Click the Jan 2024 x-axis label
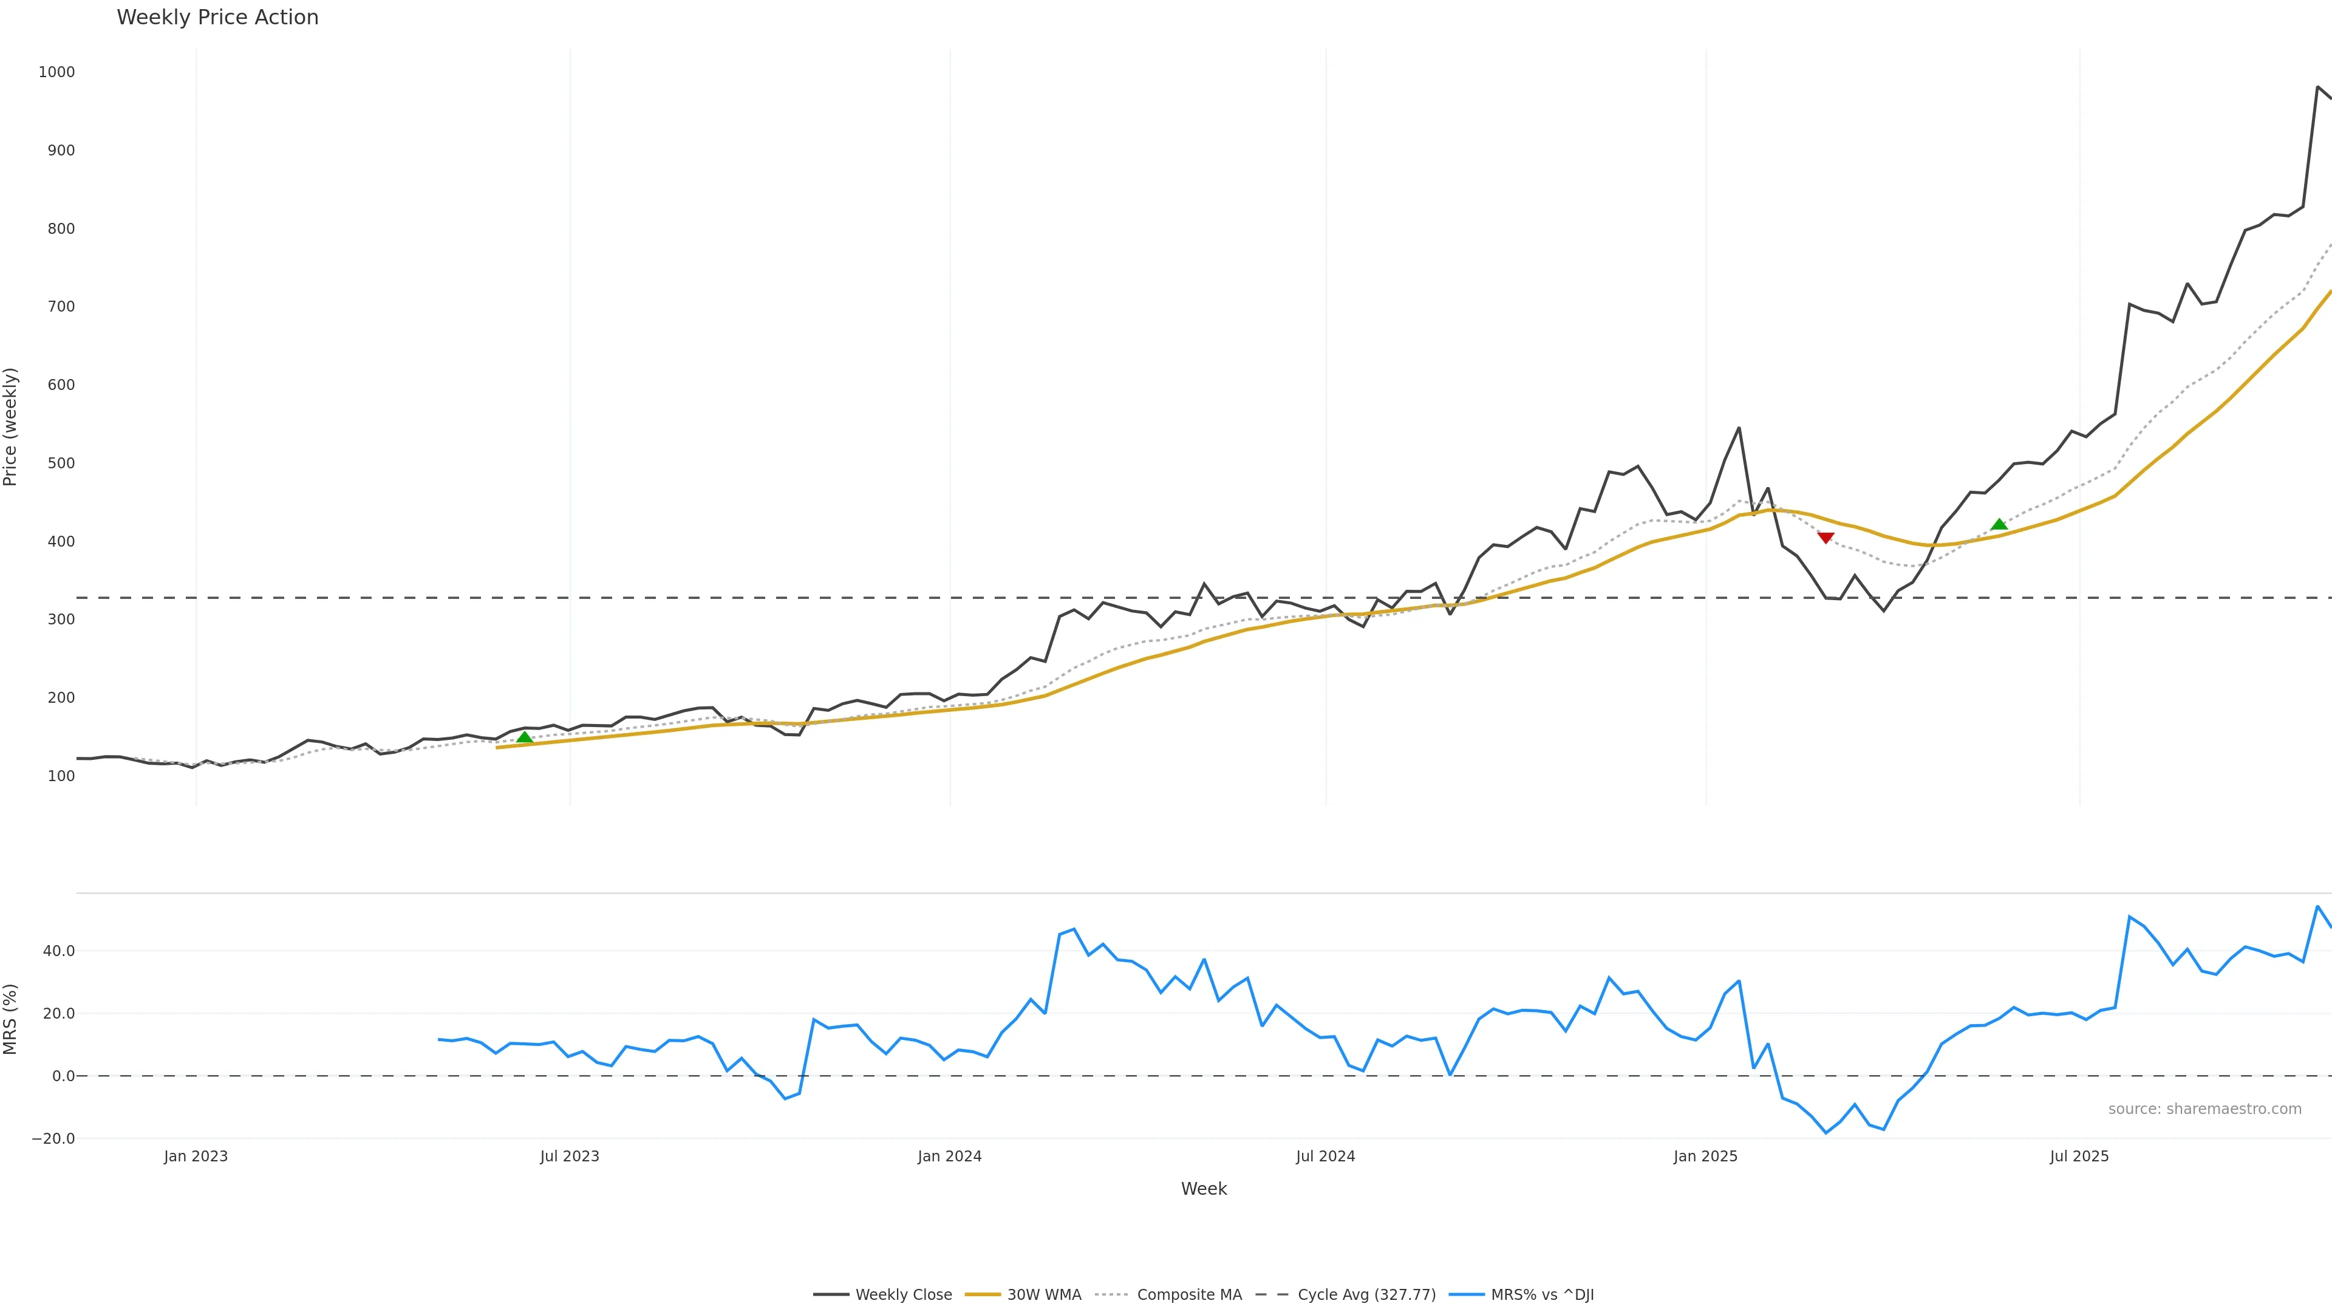This screenshot has height=1312, width=2332. 949,1157
